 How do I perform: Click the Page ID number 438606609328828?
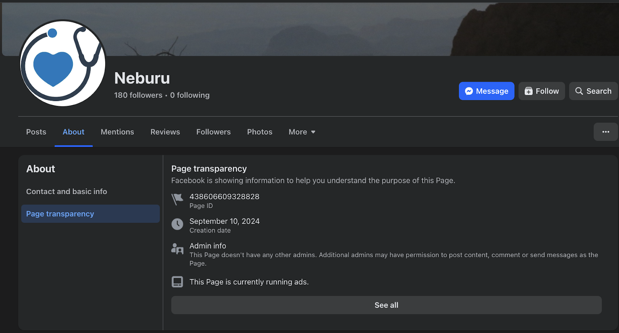click(224, 196)
